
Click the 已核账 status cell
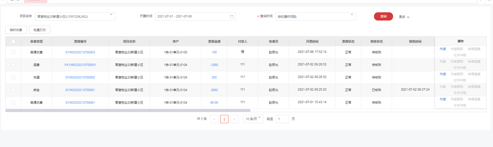377,90
